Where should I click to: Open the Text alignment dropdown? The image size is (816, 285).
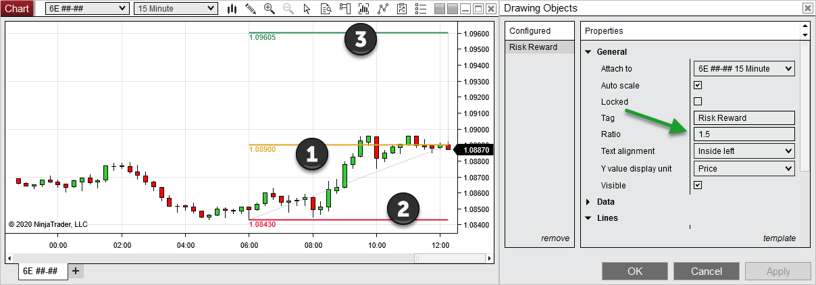744,151
